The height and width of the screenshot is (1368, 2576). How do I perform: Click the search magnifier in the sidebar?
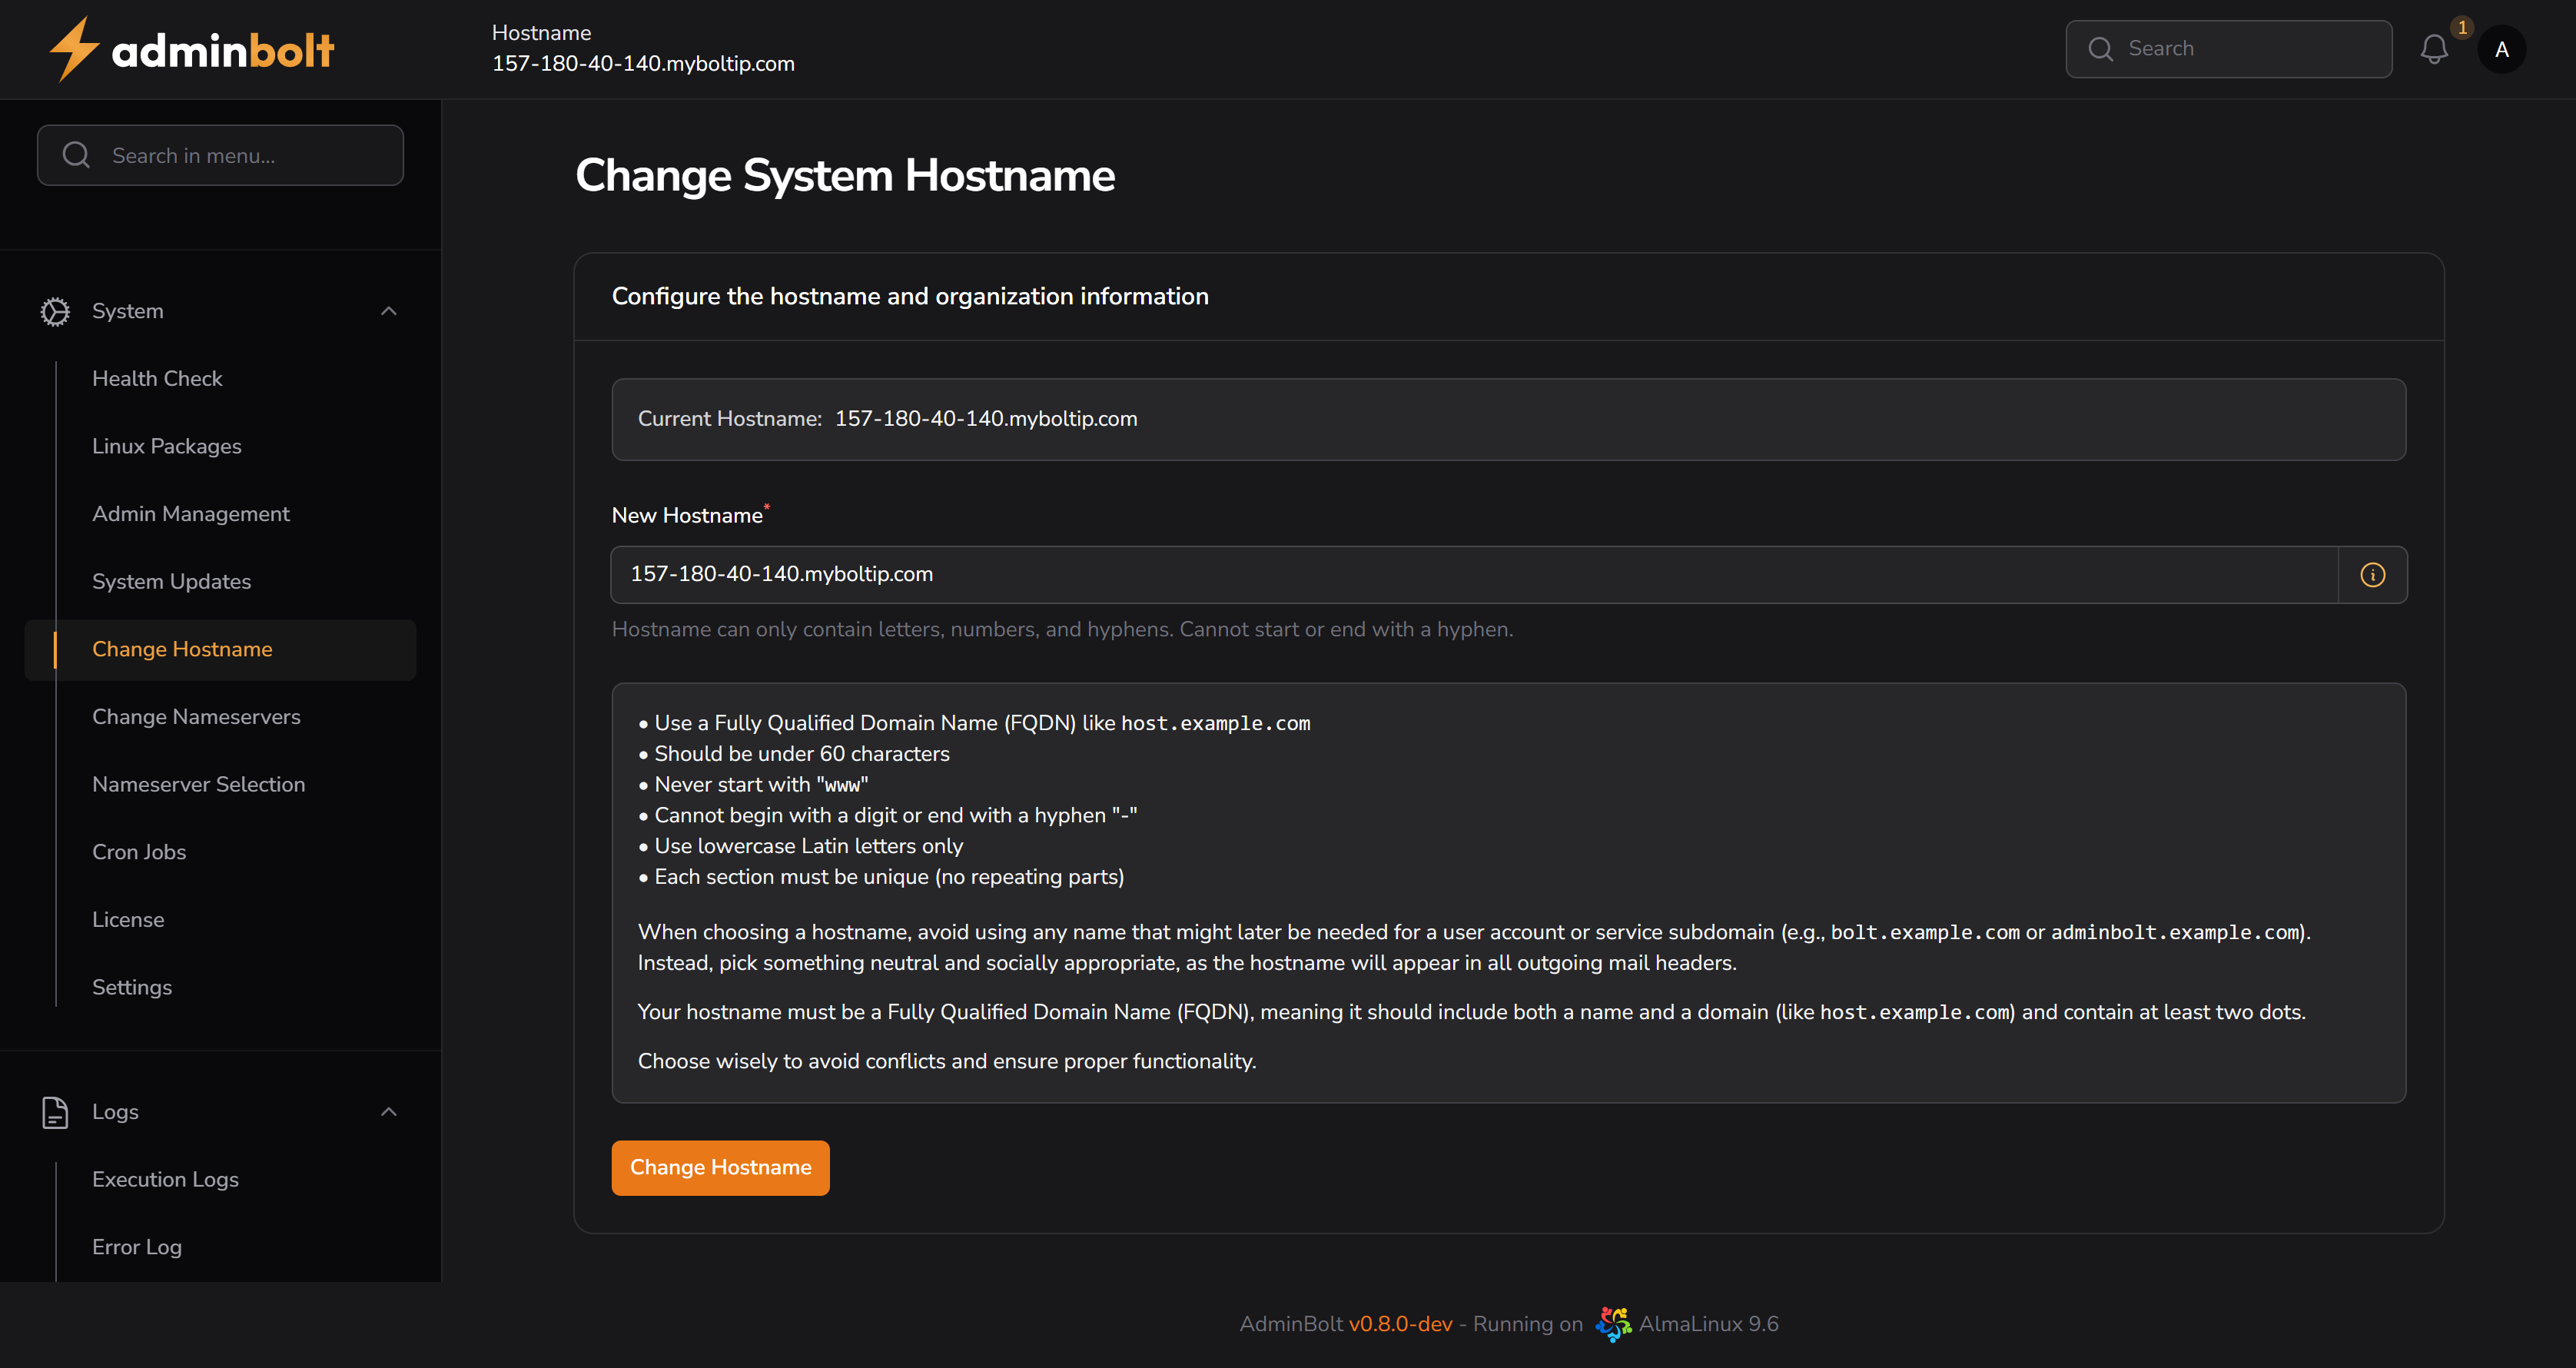tap(77, 155)
